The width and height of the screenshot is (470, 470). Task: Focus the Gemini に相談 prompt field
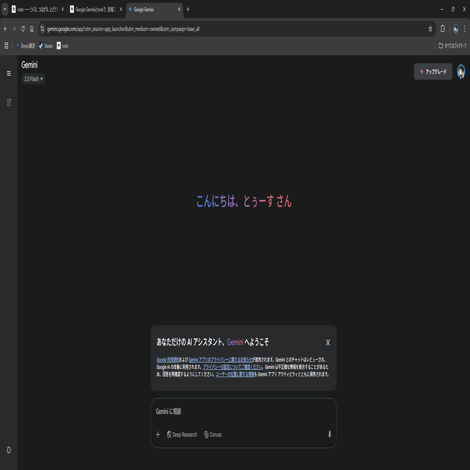click(x=243, y=412)
